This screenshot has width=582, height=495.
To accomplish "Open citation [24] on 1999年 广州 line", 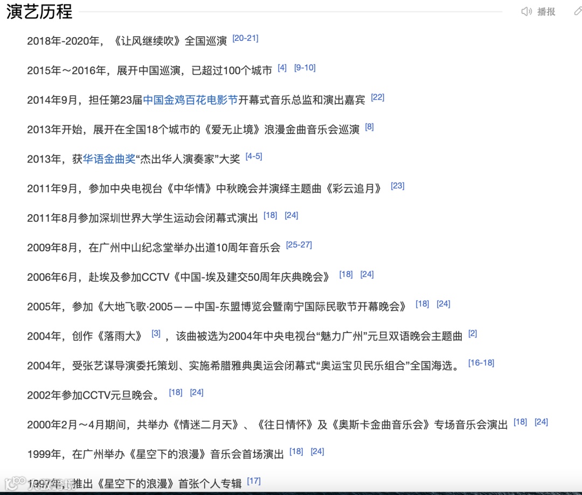I will pyautogui.click(x=317, y=451).
